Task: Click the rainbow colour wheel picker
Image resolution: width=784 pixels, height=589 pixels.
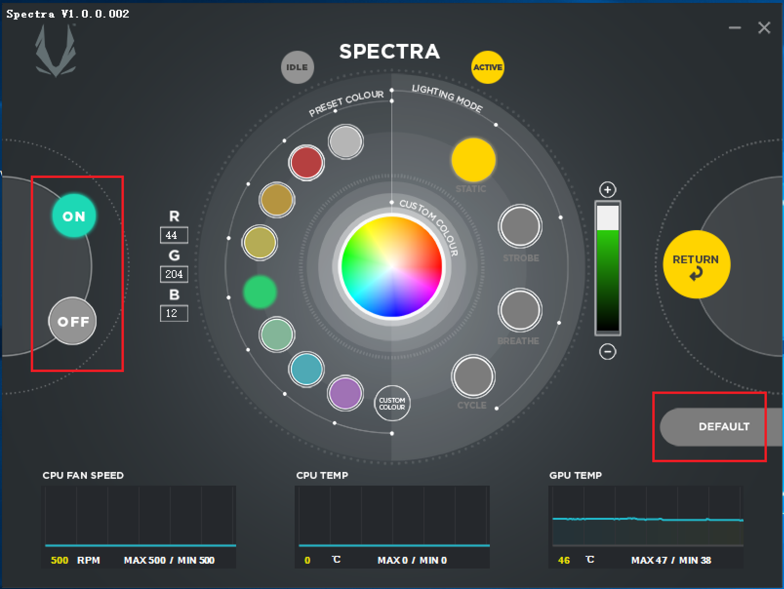Action: 392,266
